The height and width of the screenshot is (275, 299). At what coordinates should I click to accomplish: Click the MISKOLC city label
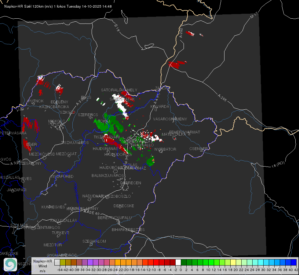(57, 121)
